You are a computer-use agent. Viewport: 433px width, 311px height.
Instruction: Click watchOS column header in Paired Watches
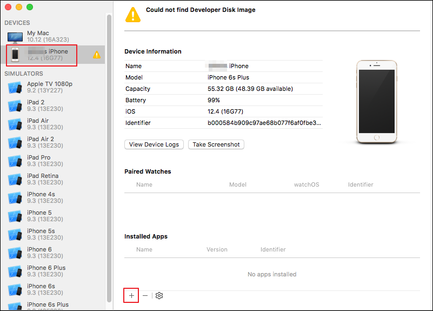(307, 184)
